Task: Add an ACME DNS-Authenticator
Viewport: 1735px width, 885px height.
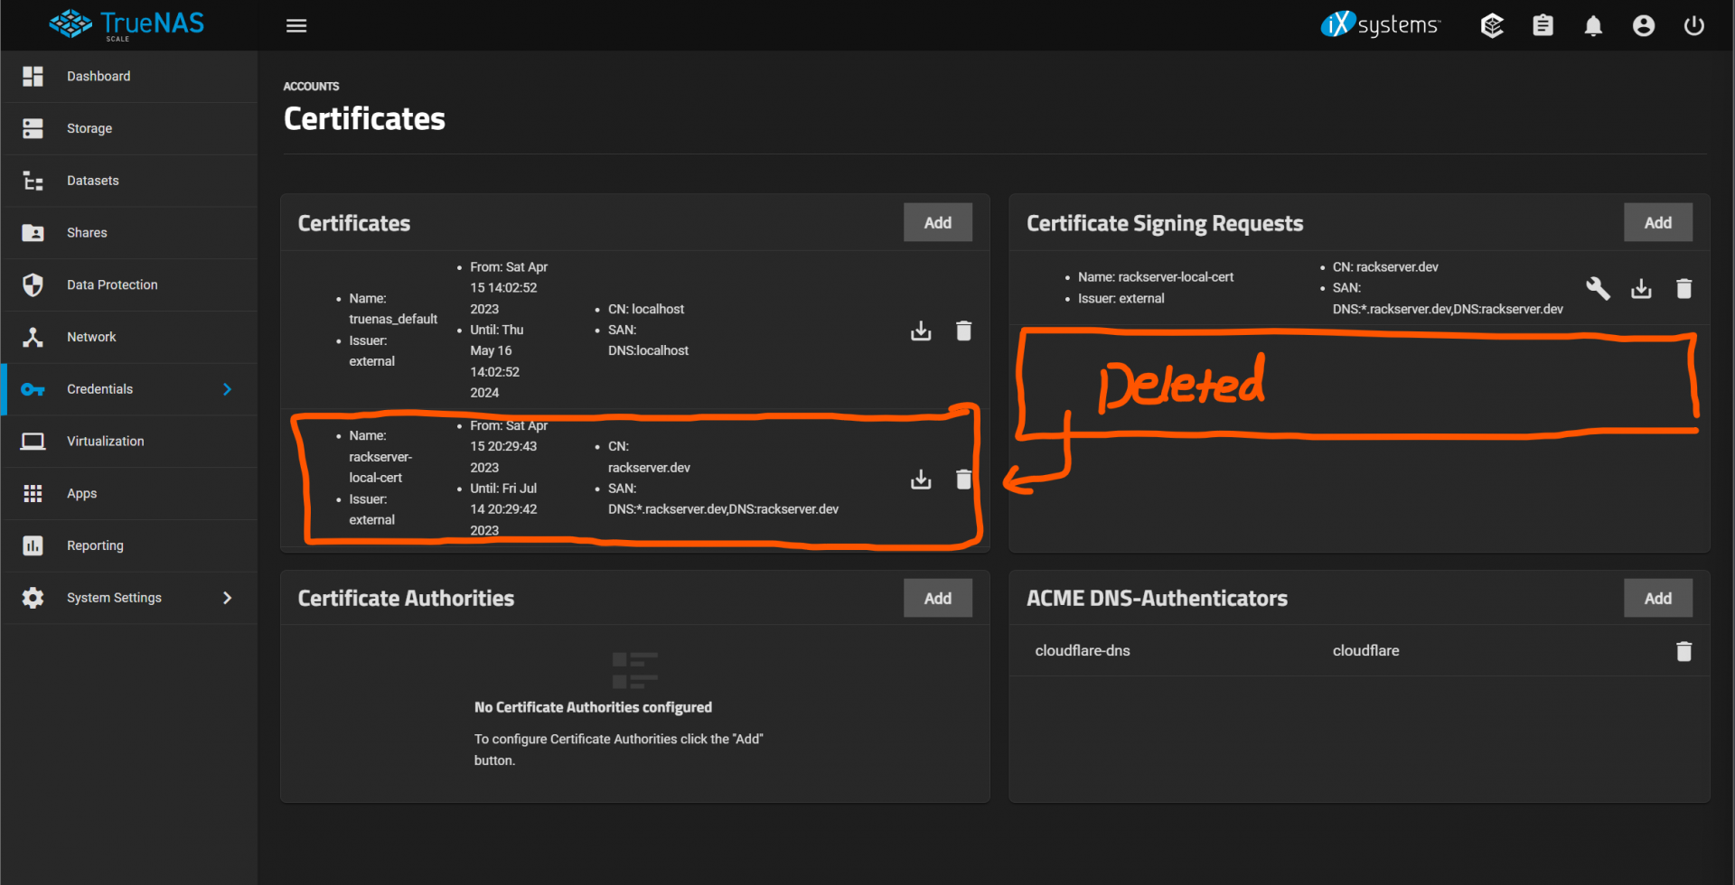Action: pyautogui.click(x=1657, y=598)
